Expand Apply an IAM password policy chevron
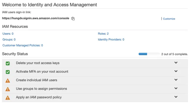The width and height of the screenshot is (191, 105). point(176,97)
